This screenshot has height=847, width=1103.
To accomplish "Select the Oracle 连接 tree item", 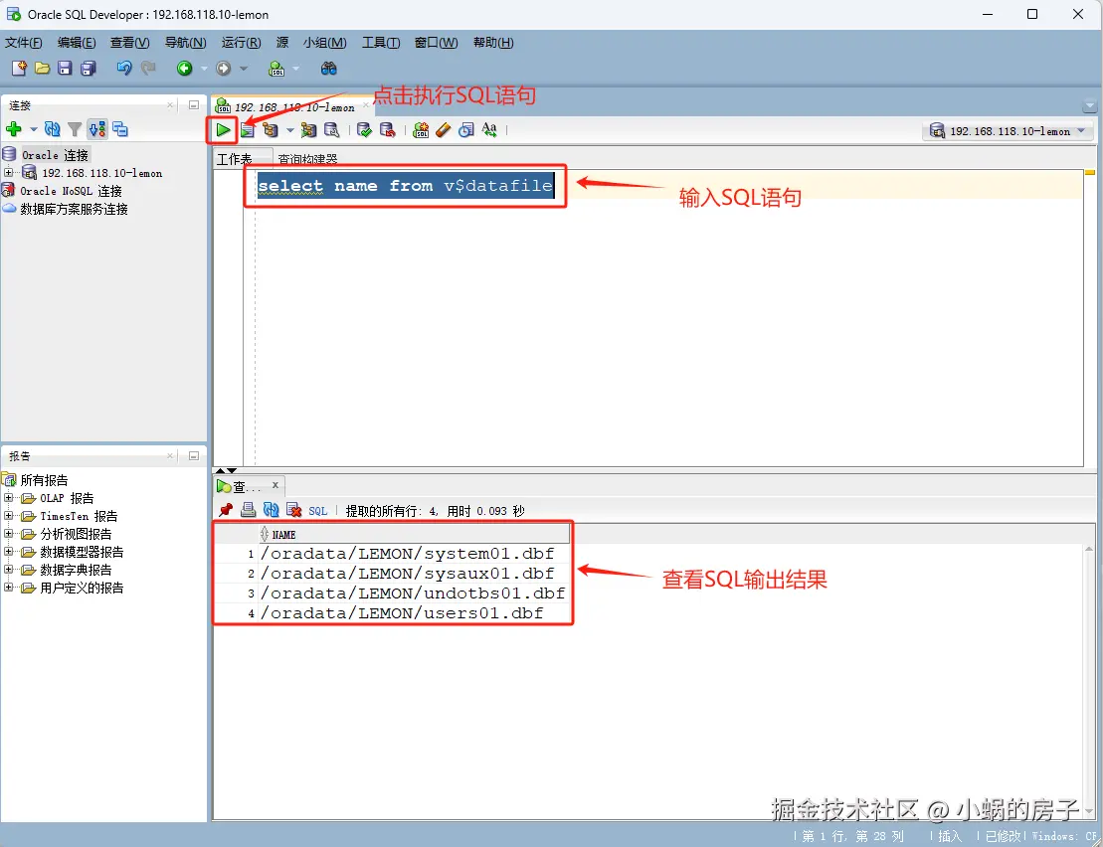I will pos(55,155).
